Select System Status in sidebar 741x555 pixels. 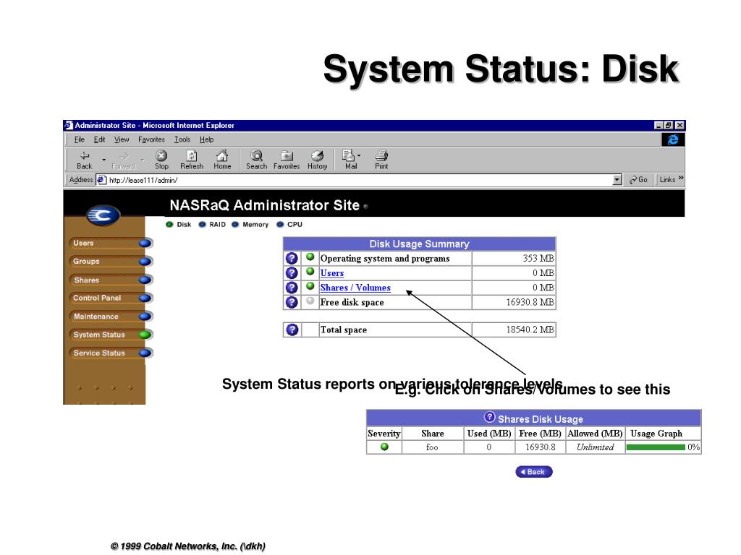click(111, 335)
